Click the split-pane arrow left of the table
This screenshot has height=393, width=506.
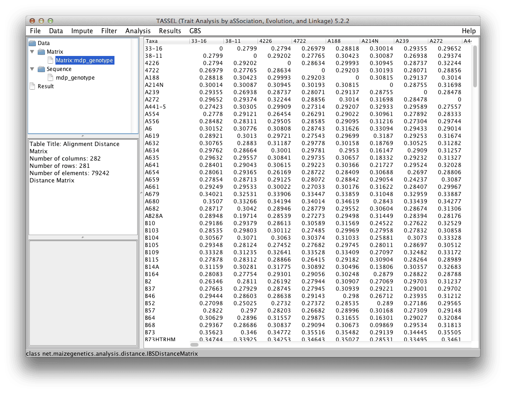(x=141, y=193)
